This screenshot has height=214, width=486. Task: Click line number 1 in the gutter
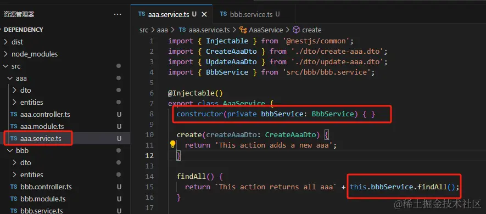pos(152,41)
